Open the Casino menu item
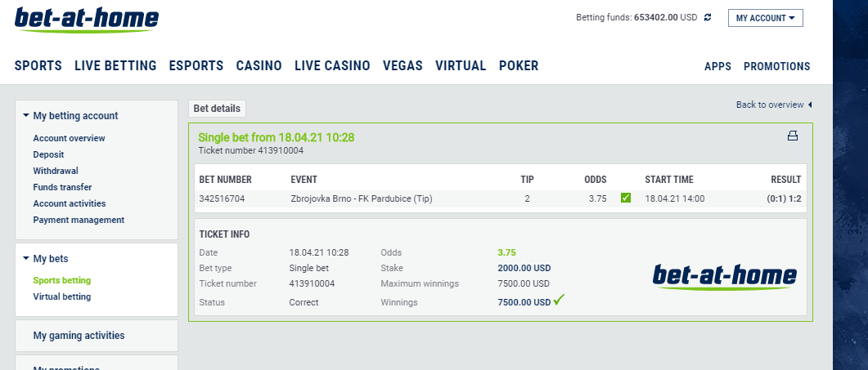This screenshot has height=370, width=868. pos(259,66)
